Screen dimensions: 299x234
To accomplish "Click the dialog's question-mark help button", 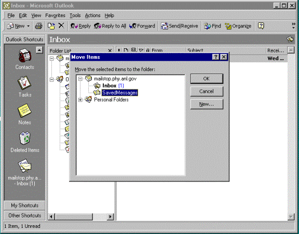I will click(215, 57).
